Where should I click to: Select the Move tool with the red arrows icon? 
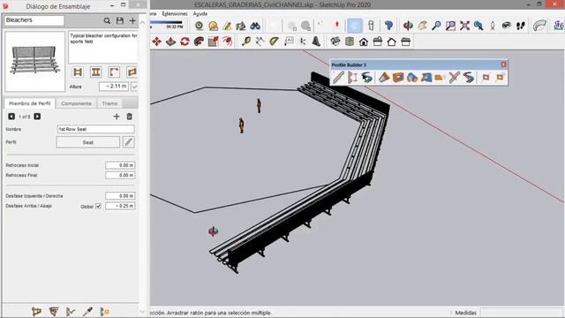coord(157,42)
